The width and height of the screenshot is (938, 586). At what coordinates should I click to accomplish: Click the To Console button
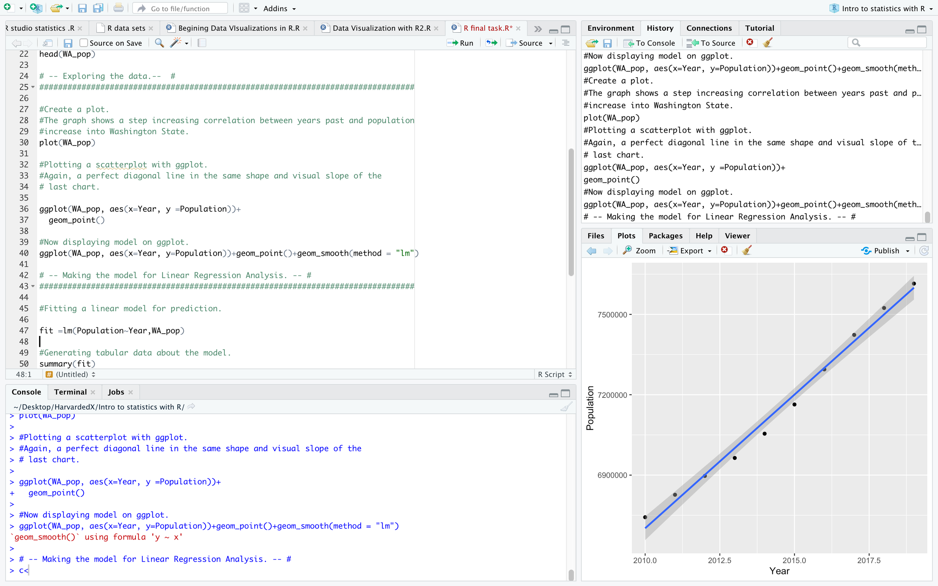649,43
